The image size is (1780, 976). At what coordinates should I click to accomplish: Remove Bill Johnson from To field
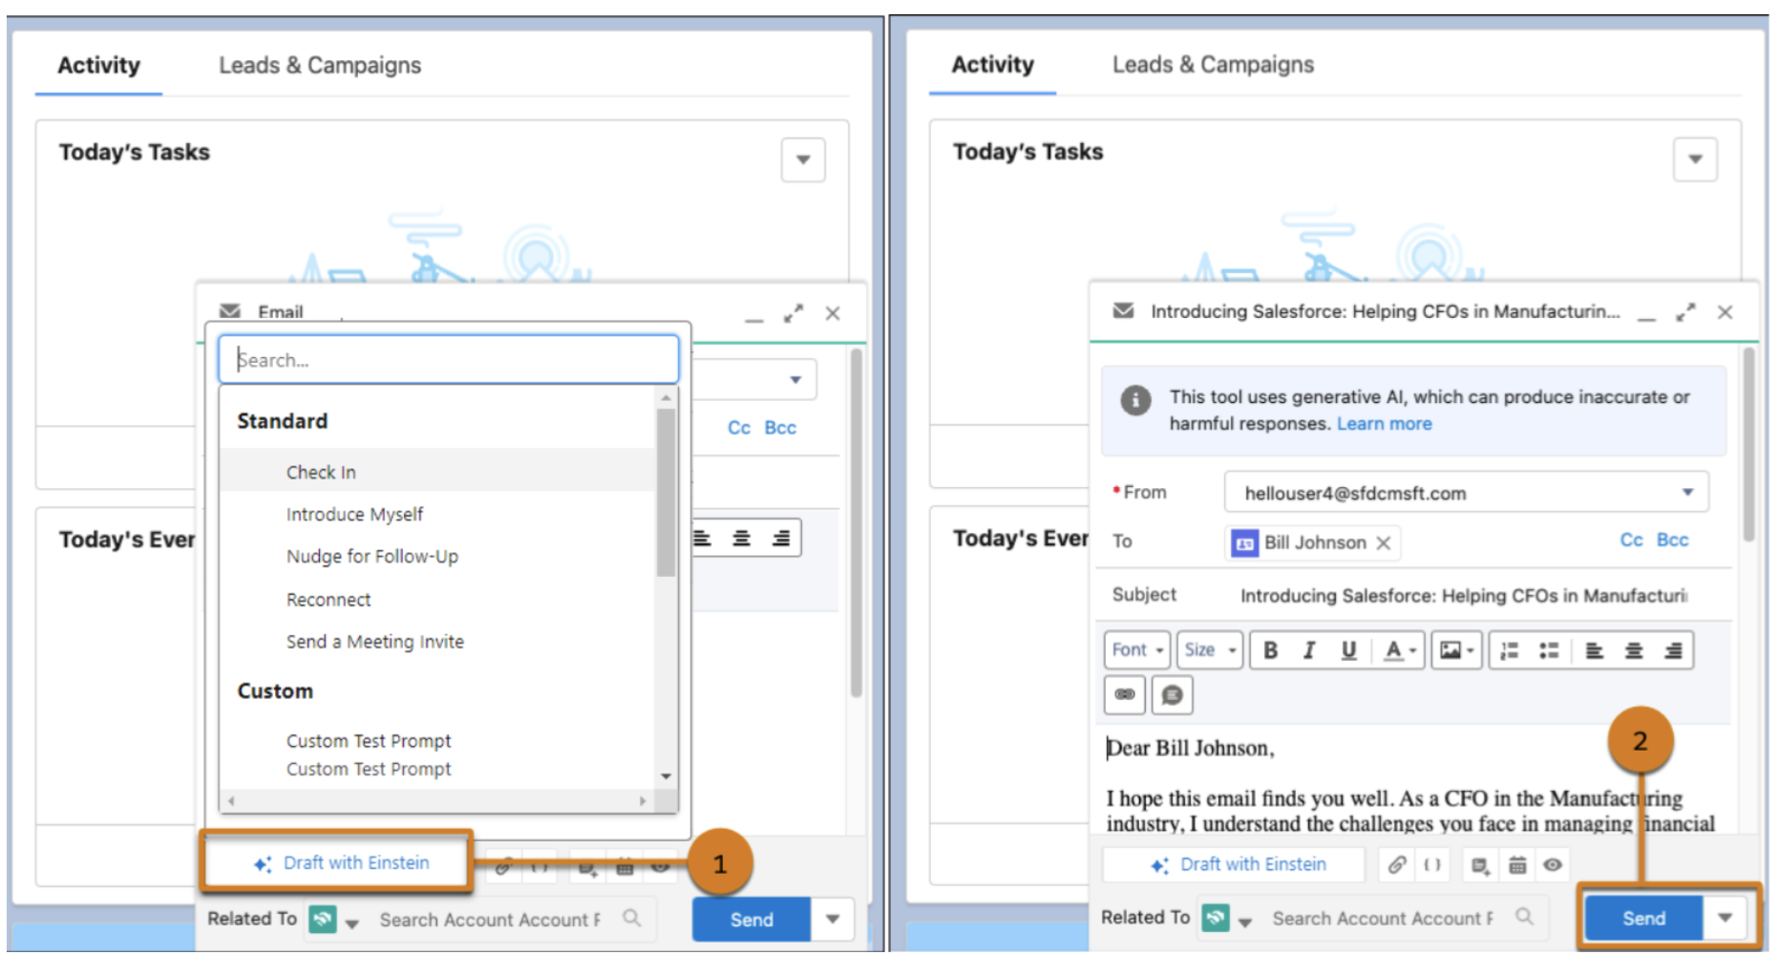pyautogui.click(x=1383, y=543)
